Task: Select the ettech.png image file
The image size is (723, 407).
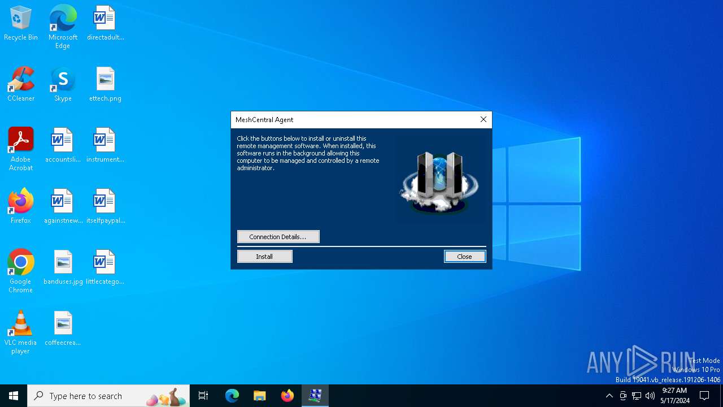Action: pos(105,85)
